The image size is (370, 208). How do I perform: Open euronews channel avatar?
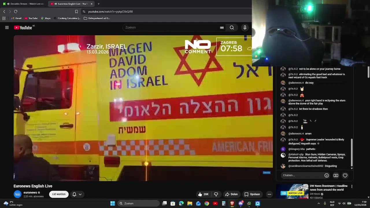pos(18,194)
